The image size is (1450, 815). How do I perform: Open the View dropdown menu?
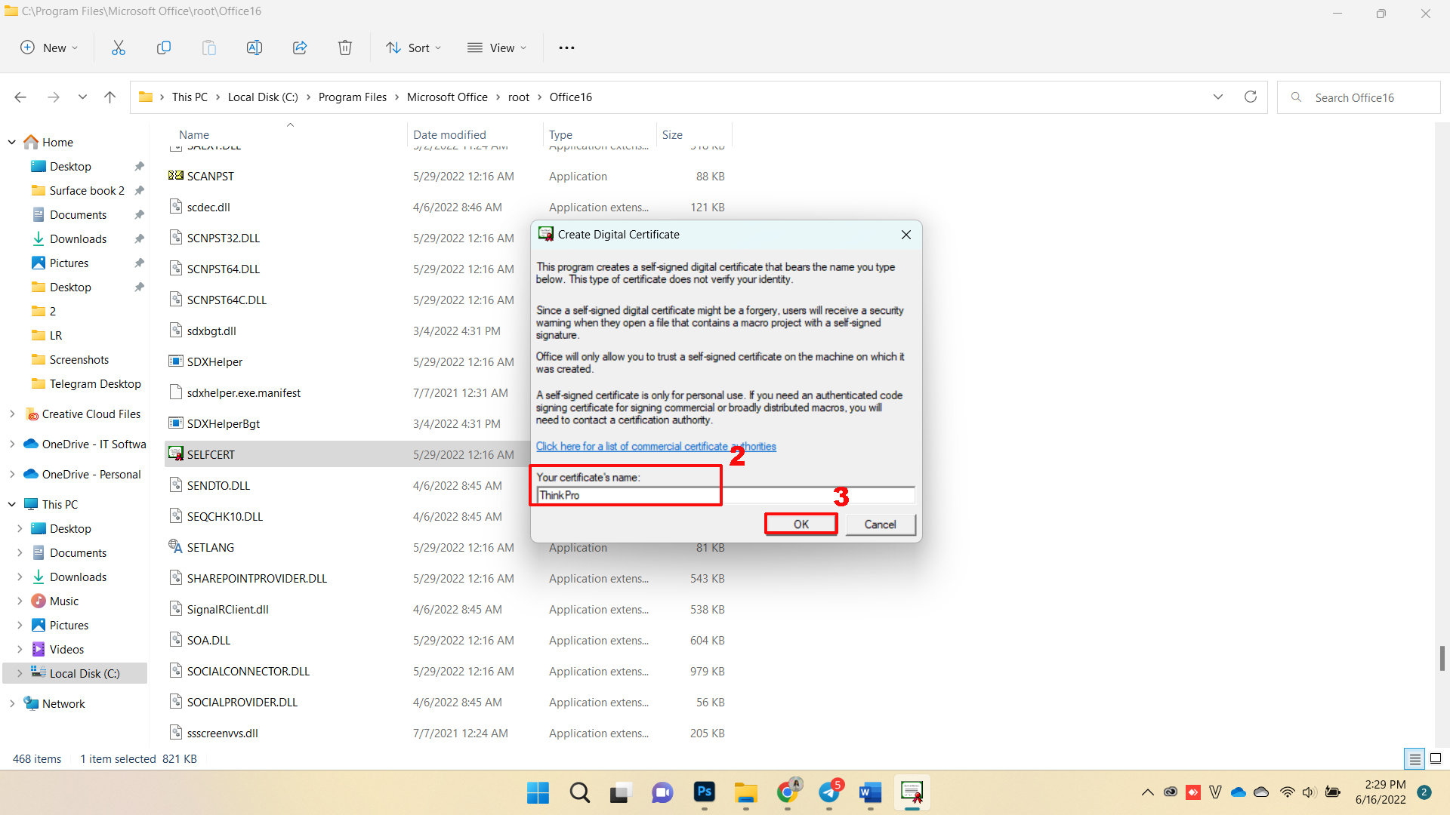tap(497, 48)
